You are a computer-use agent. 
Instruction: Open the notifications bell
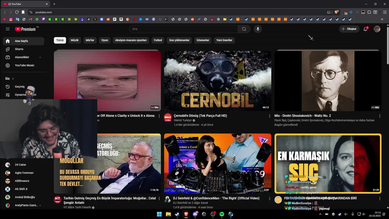366,29
